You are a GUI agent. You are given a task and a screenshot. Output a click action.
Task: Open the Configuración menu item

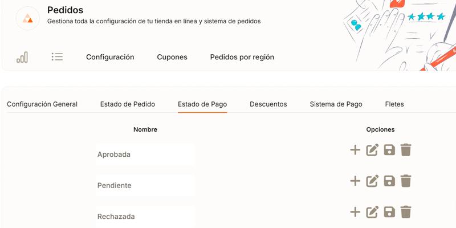click(110, 57)
